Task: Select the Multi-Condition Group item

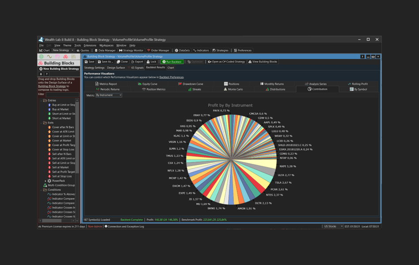Action: point(59,185)
